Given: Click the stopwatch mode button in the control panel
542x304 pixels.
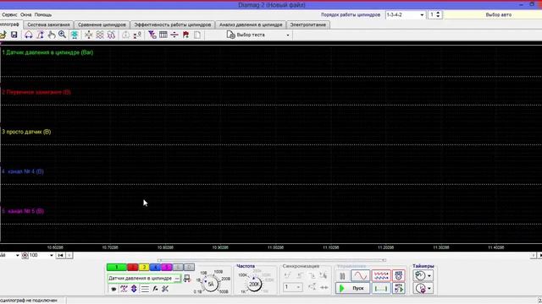Looking at the screenshot, I should tap(399, 275).
